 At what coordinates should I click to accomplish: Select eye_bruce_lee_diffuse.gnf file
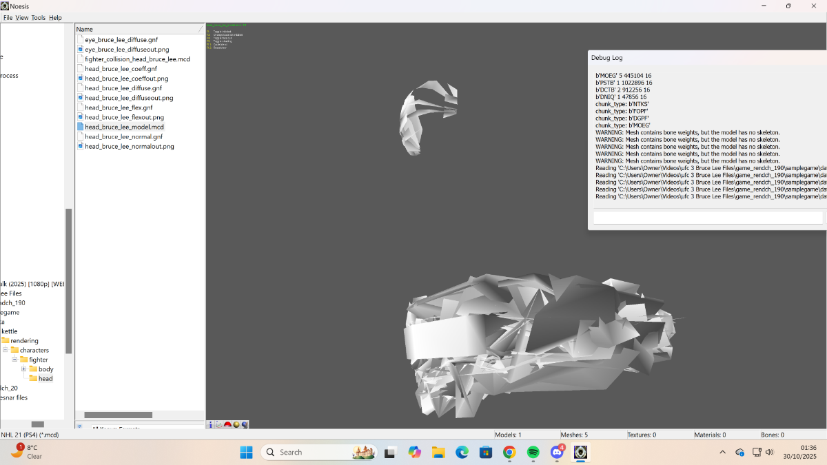click(121, 40)
